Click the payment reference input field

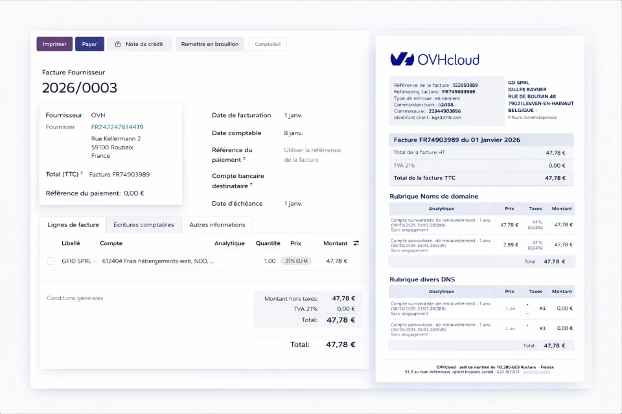[x=312, y=155]
